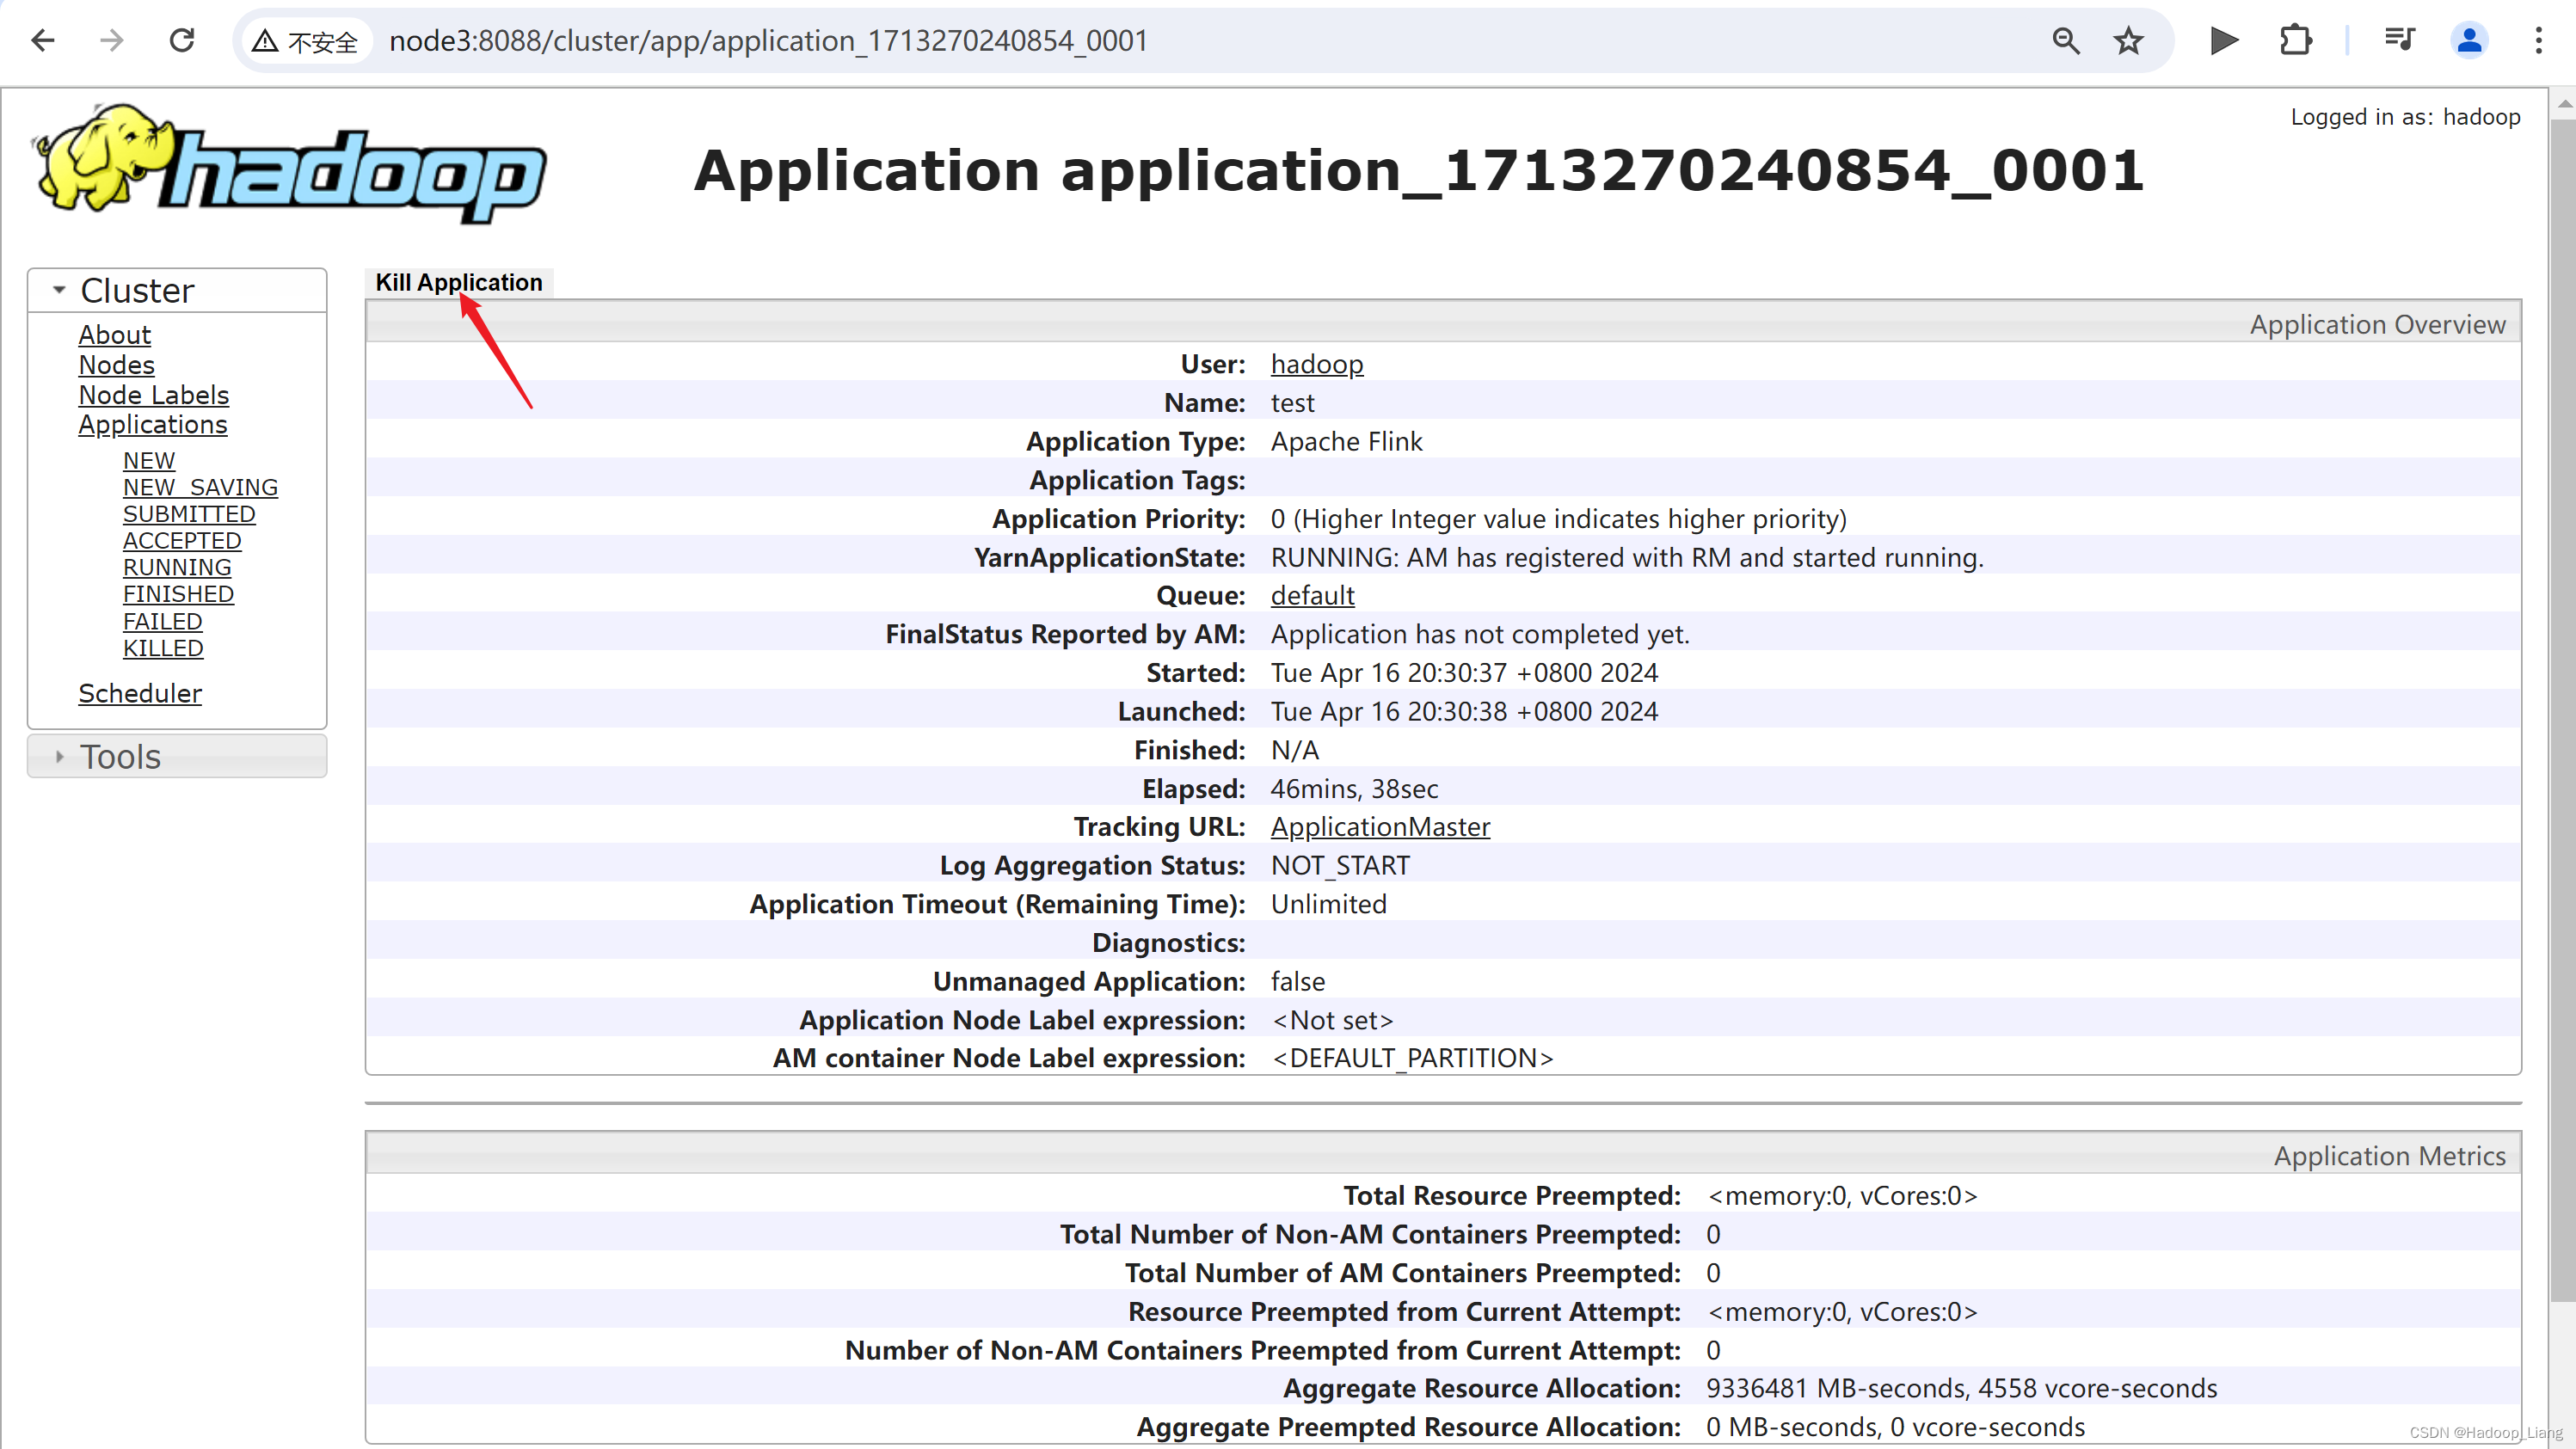The height and width of the screenshot is (1449, 2576).
Task: Bookmark this page with star icon
Action: (2128, 41)
